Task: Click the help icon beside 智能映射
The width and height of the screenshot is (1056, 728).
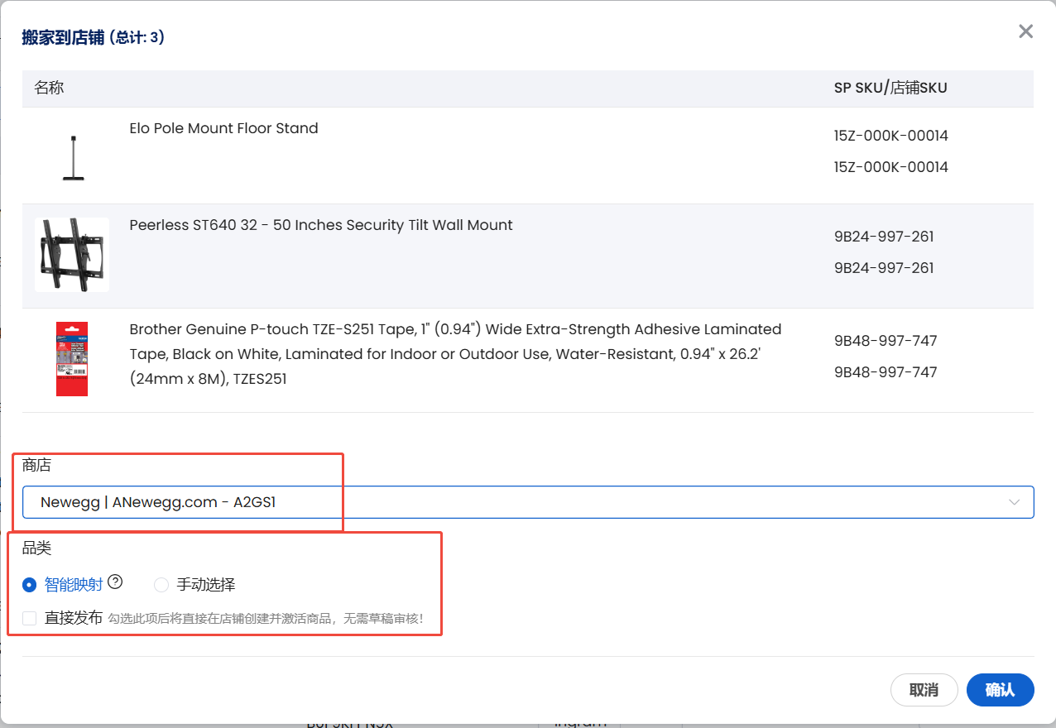Action: click(x=115, y=582)
